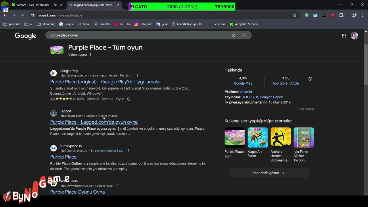368x207 pixels.
Task: Open the ai bookmarks folder
Action: pyautogui.click(x=28, y=24)
